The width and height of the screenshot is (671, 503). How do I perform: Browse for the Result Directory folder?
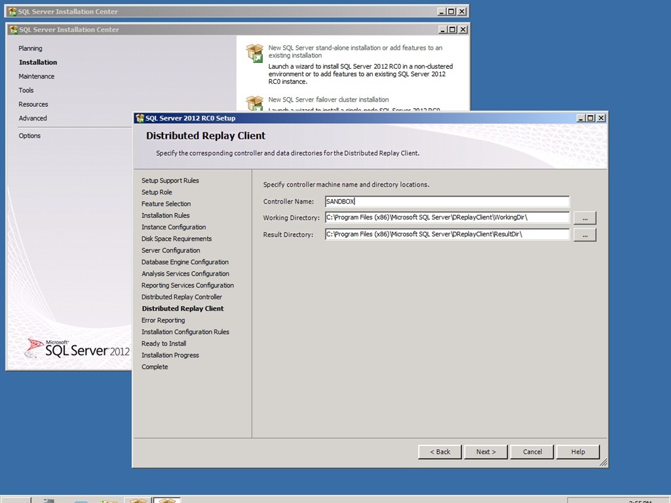[585, 234]
